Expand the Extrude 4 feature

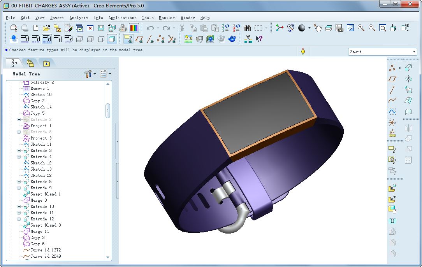(19, 157)
